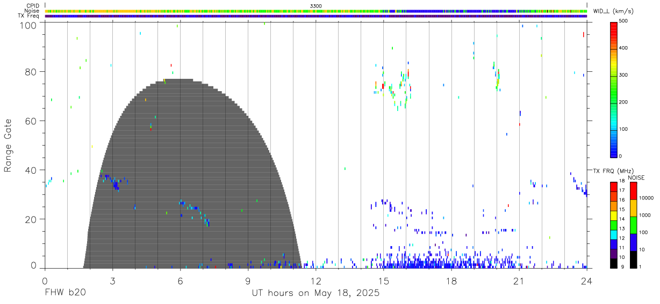Click the red swatch in the TX FRQ legend
This screenshot has height=304, width=660.
point(614,187)
